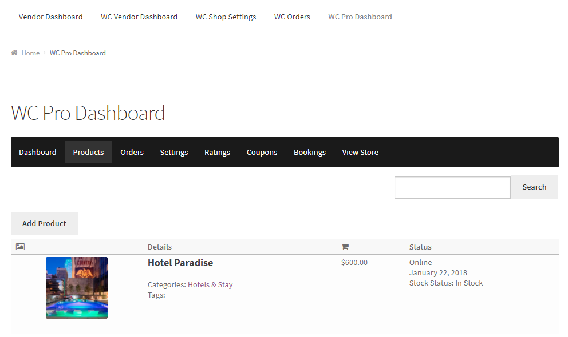
Task: Go to the Bookings tab
Action: click(310, 152)
